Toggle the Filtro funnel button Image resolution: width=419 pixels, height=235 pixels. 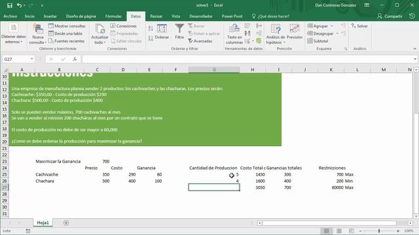click(x=179, y=31)
